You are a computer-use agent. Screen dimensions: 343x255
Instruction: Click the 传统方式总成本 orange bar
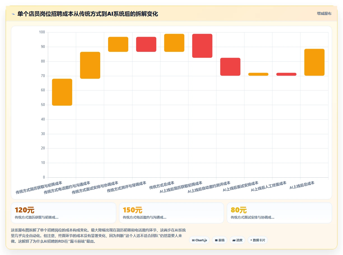tap(174, 43)
